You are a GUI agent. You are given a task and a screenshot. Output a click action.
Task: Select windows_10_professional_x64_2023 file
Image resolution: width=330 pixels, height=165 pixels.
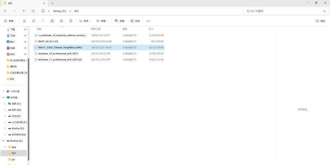99,54
